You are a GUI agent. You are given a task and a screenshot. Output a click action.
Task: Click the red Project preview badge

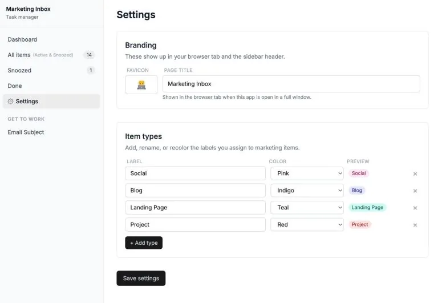[x=359, y=224]
